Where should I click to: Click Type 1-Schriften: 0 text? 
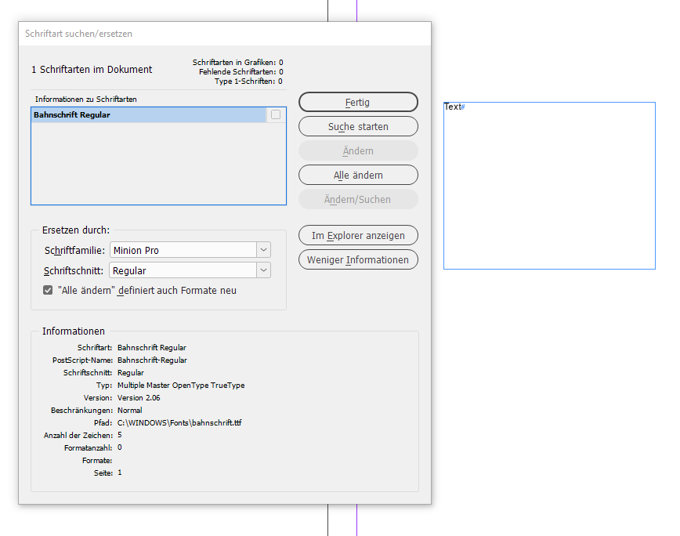click(x=248, y=81)
